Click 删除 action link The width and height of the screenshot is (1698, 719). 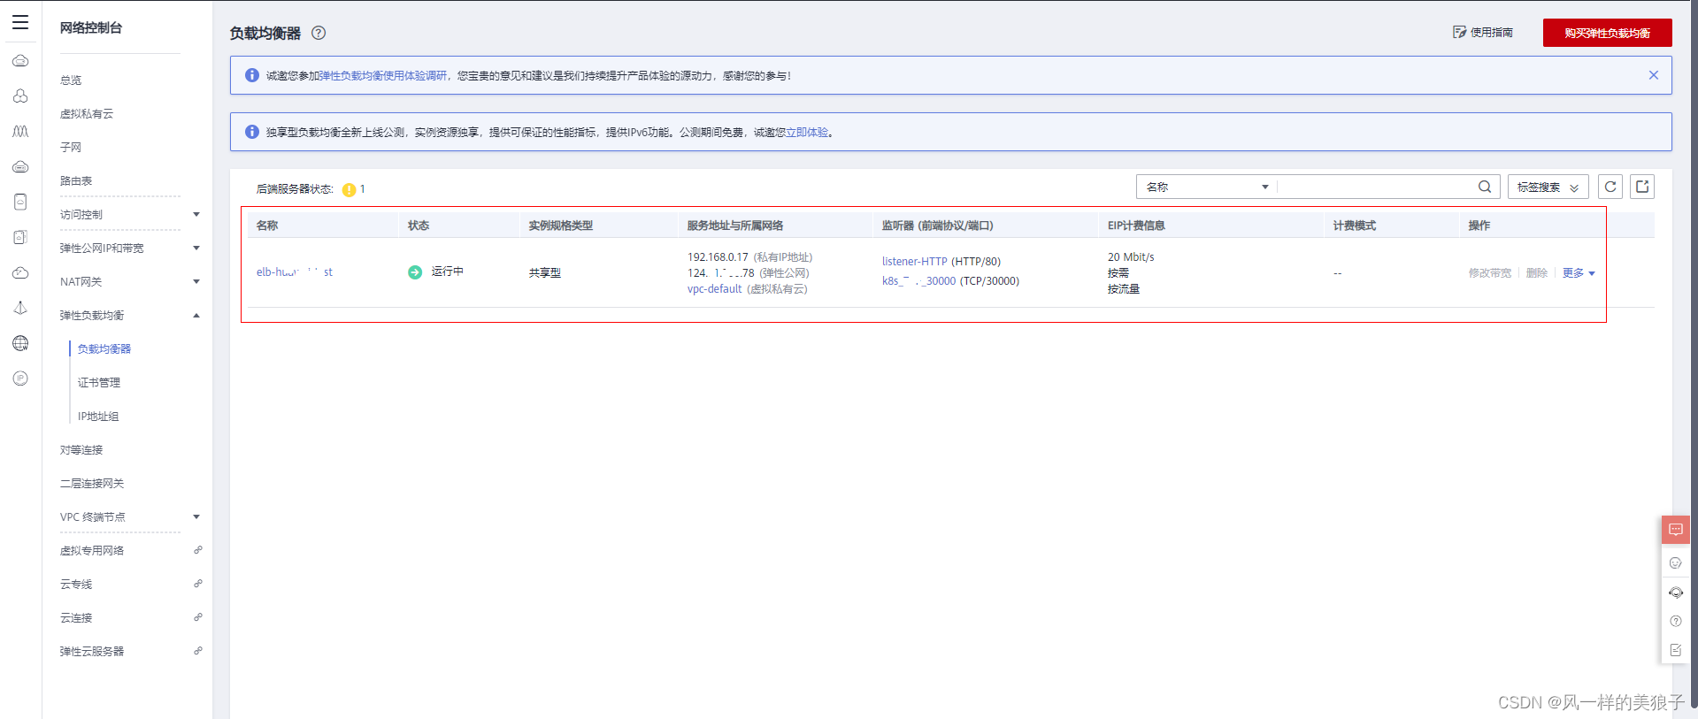[1537, 273]
